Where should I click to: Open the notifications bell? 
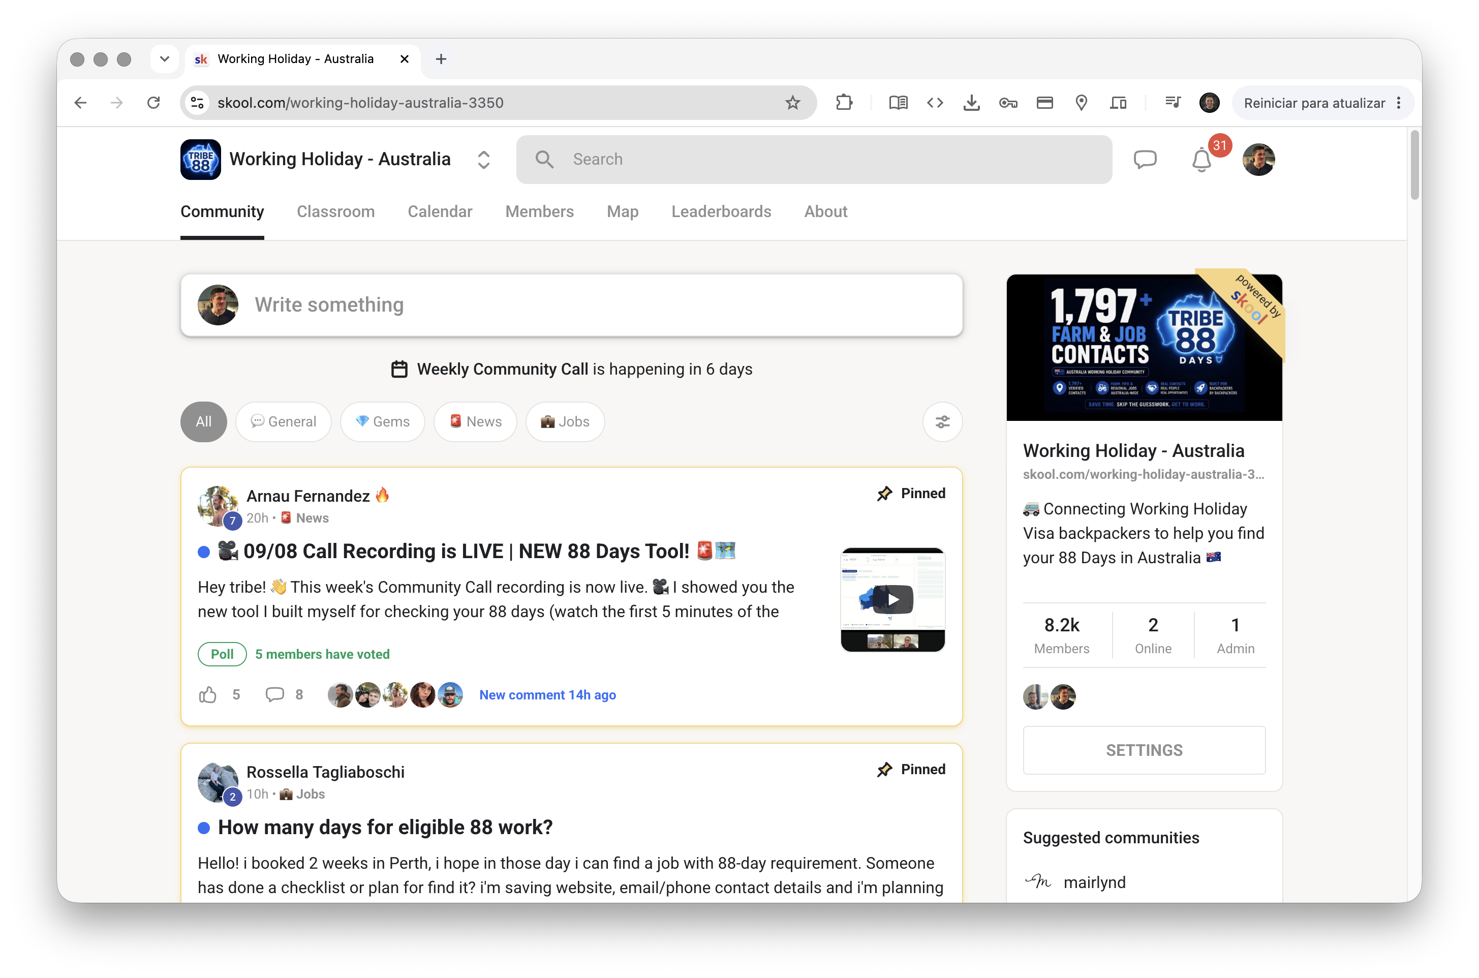[1201, 160]
